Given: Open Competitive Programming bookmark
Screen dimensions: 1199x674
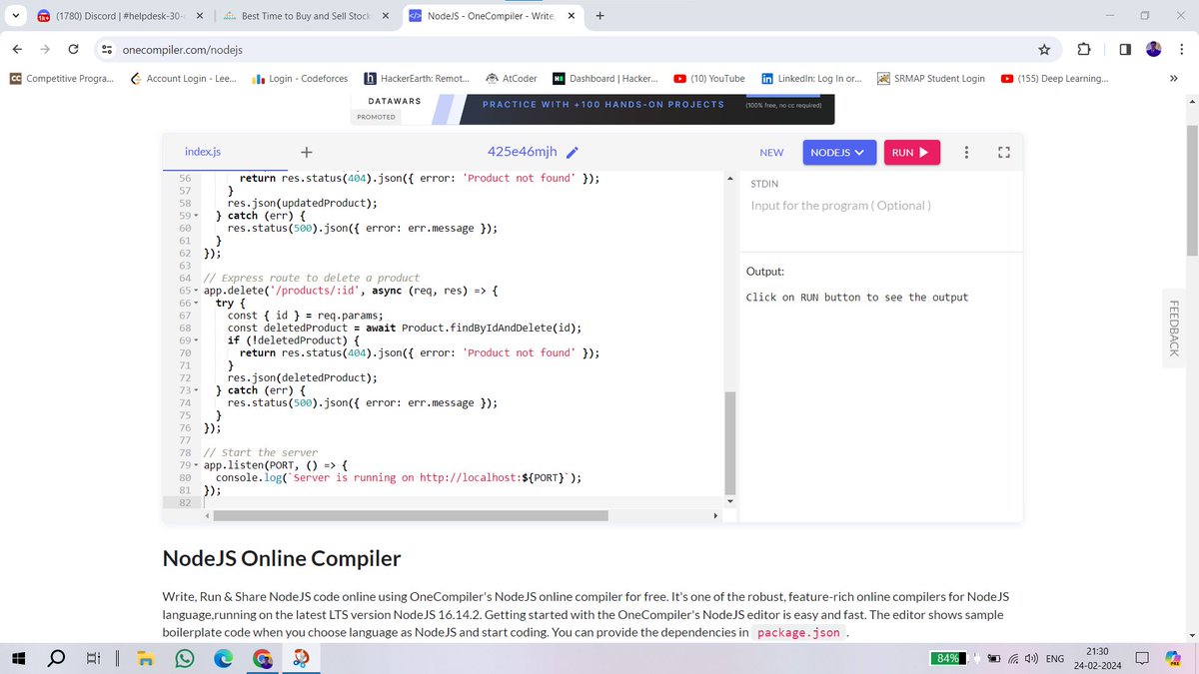Looking at the screenshot, I should (61, 78).
